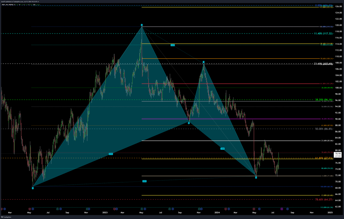Click the 0.665 ratio label
This screenshot has width=344, height=219.
point(173,45)
